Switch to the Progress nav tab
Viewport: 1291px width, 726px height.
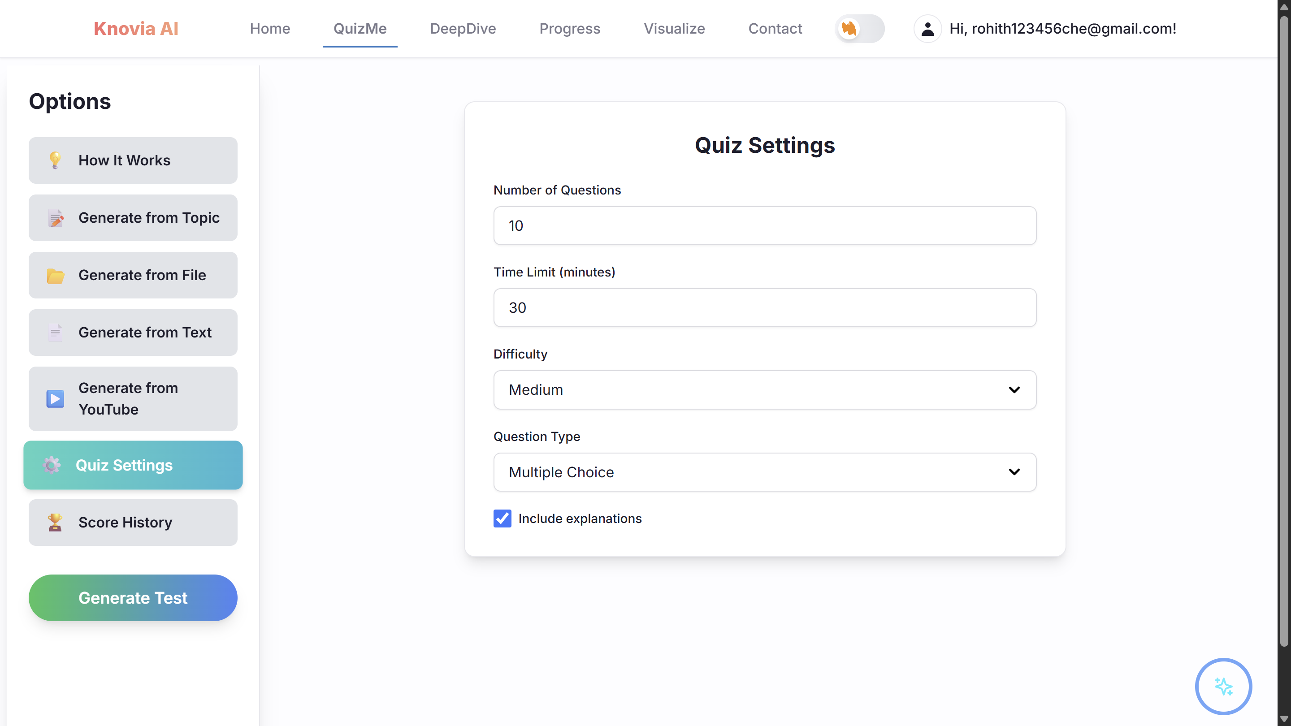point(570,29)
